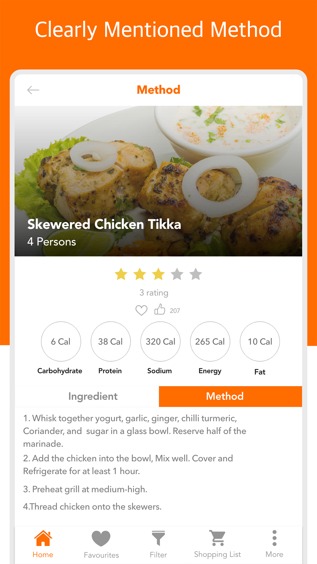Screen dimensions: 317x564
Task: Expand the Carbohydrate 6 Cal circle
Action: [60, 342]
